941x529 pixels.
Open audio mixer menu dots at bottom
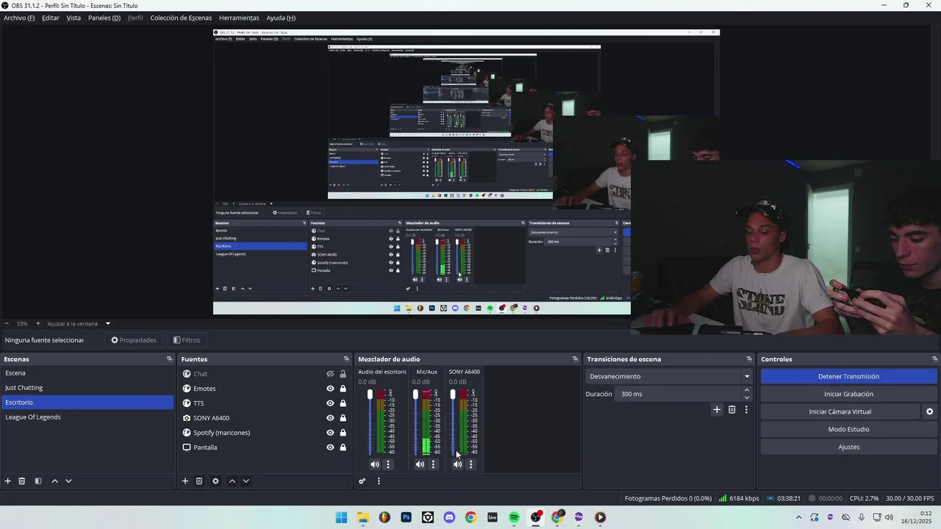point(379,481)
